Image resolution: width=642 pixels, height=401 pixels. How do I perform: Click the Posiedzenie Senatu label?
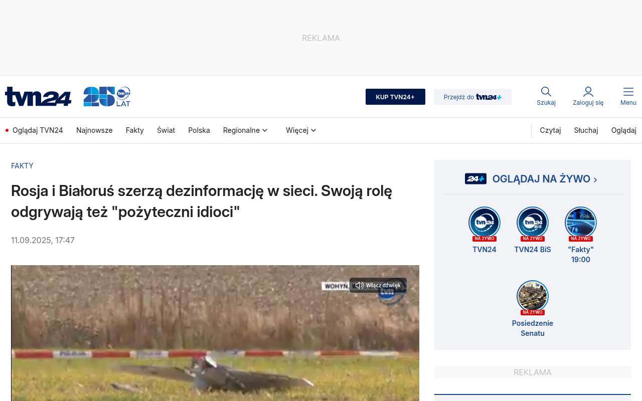tap(533, 328)
